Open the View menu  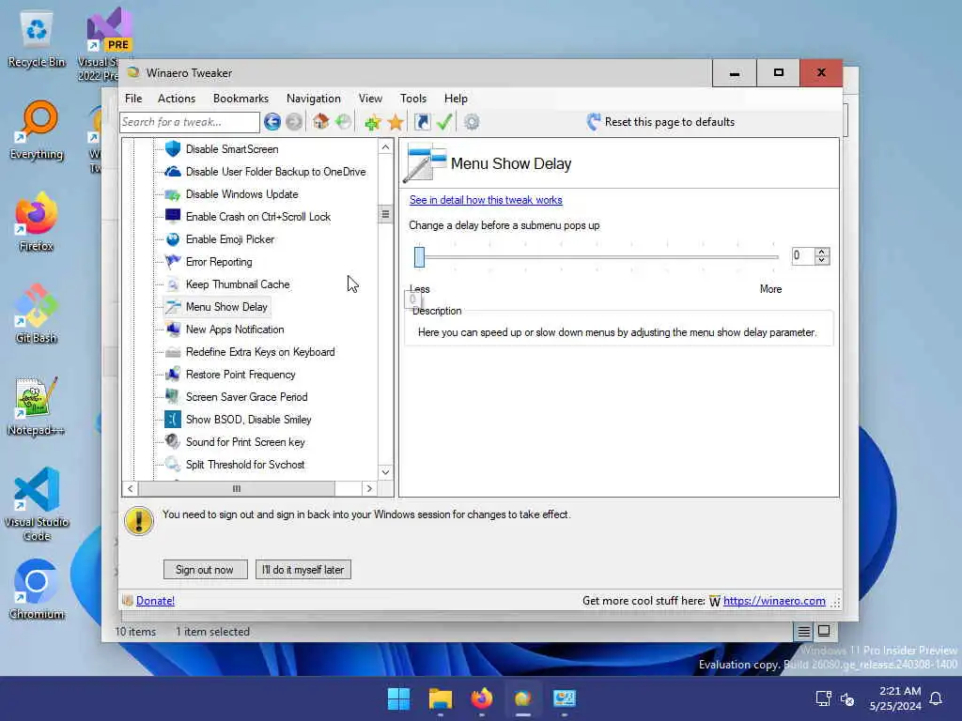pos(370,98)
